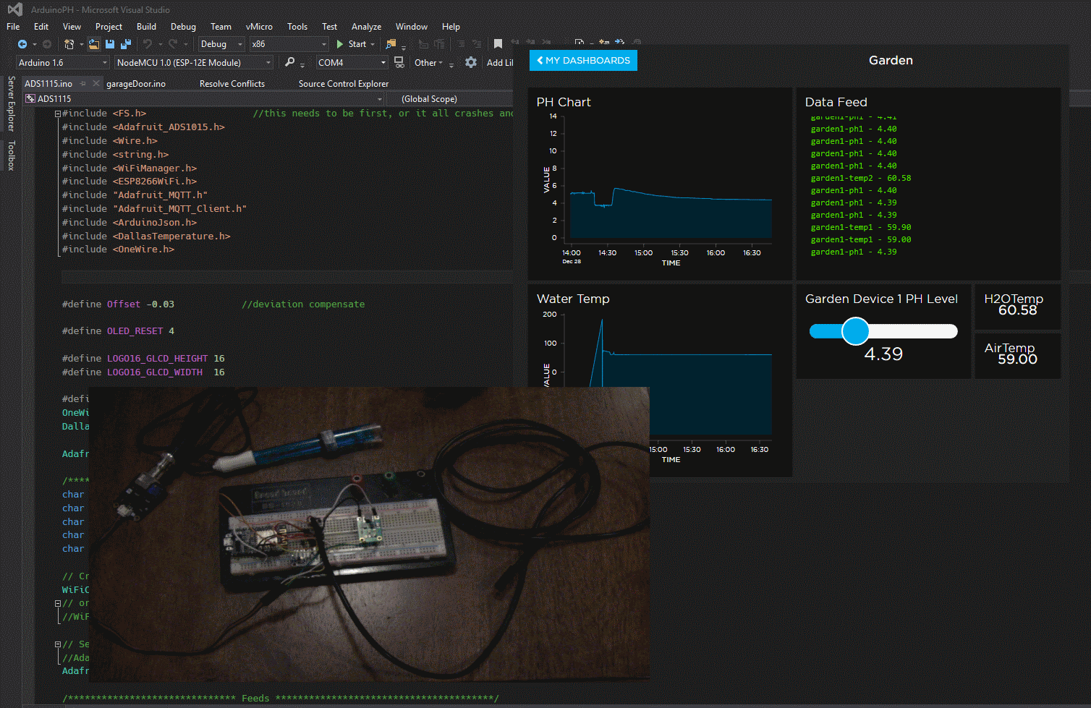The image size is (1091, 708).
Task: Click the PH Level slider handle
Action: (855, 330)
